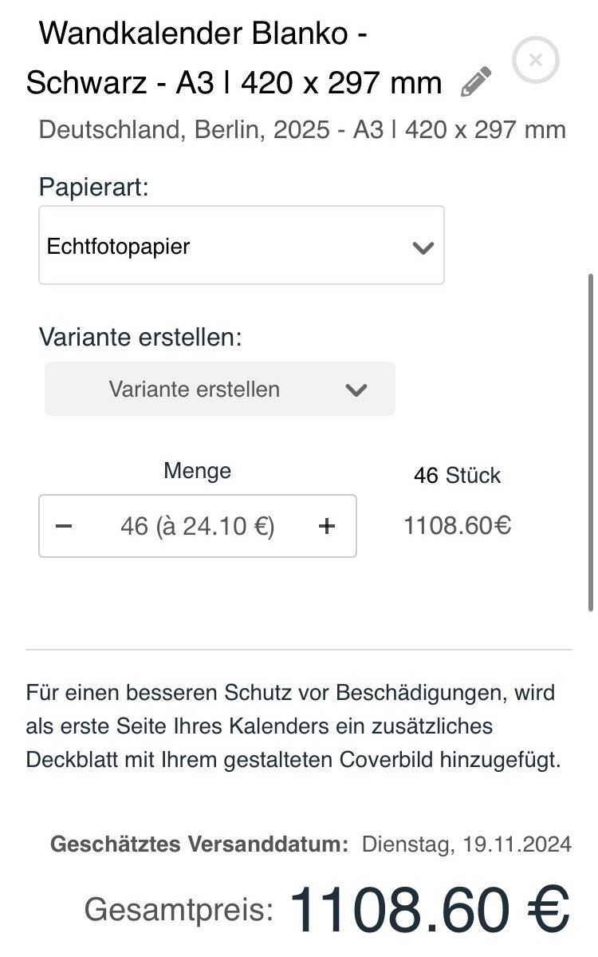Click the 46 Stück quantity summary
Image resolution: width=598 pixels, height=957 pixels.
click(457, 476)
